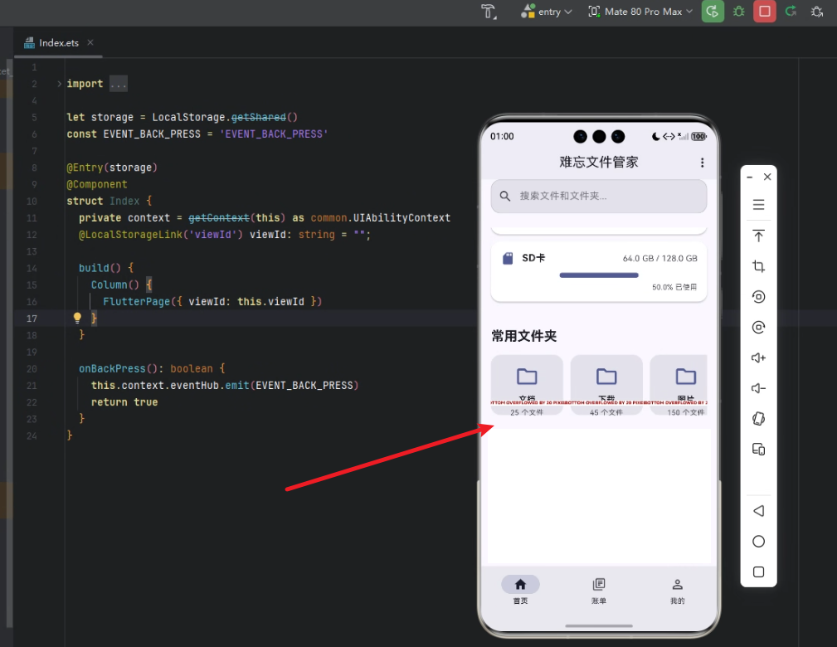The width and height of the screenshot is (837, 647).
Task: Open the emulator hamburger menu
Action: point(758,205)
